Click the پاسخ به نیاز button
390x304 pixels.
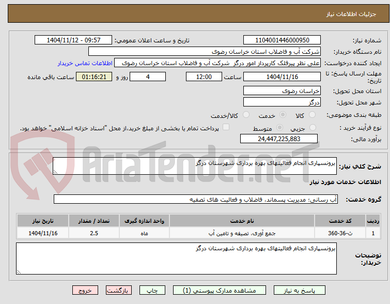click(x=300, y=291)
